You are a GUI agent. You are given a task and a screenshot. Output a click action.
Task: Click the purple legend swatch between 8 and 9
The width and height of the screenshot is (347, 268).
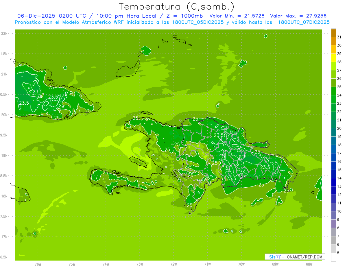[x=333, y=224]
